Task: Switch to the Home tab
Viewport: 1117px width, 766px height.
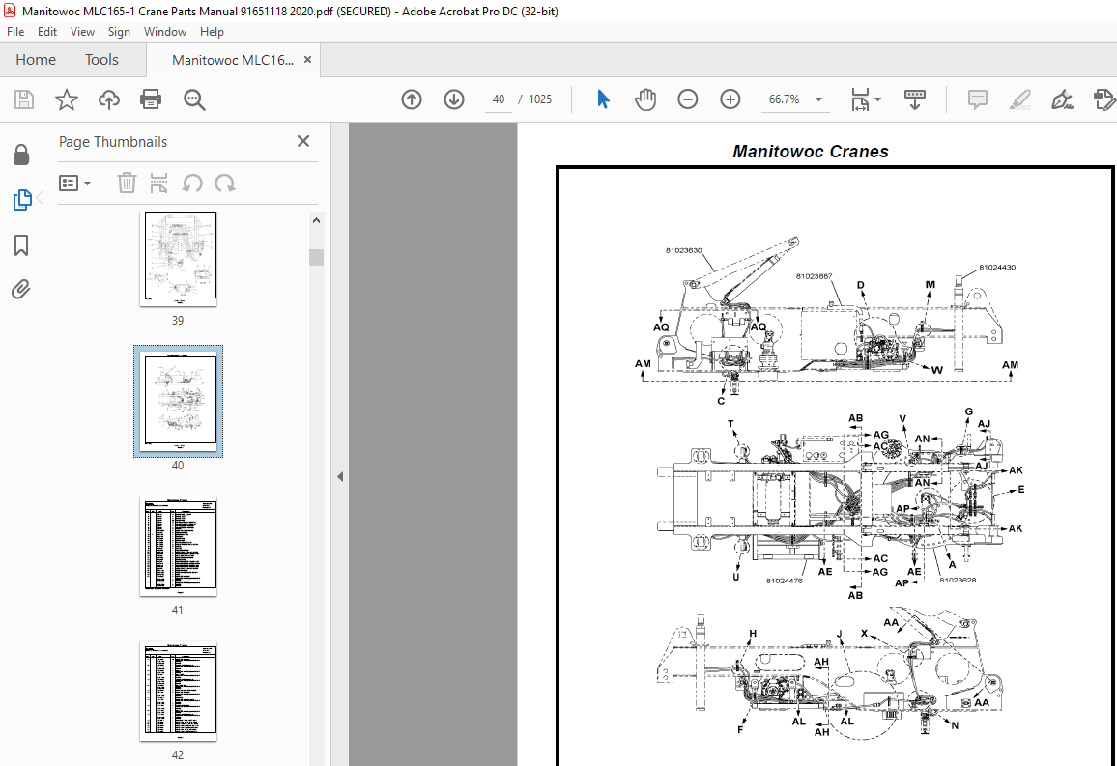Action: [36, 60]
